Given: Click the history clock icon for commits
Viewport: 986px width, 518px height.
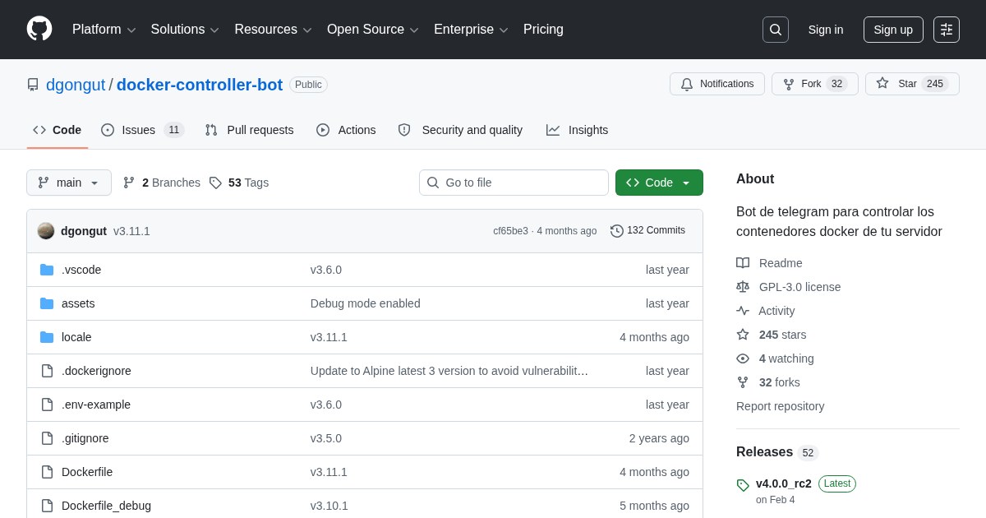Looking at the screenshot, I should (x=617, y=231).
